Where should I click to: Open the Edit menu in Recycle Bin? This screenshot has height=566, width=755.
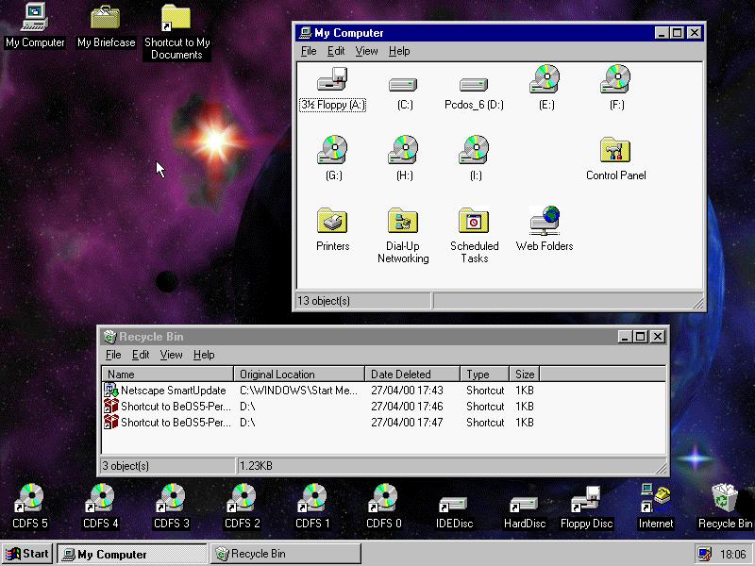point(141,355)
